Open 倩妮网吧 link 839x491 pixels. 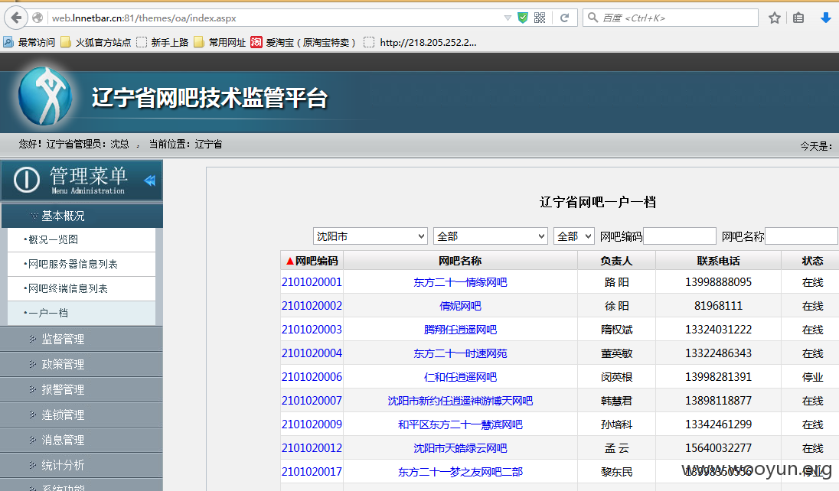coord(460,306)
